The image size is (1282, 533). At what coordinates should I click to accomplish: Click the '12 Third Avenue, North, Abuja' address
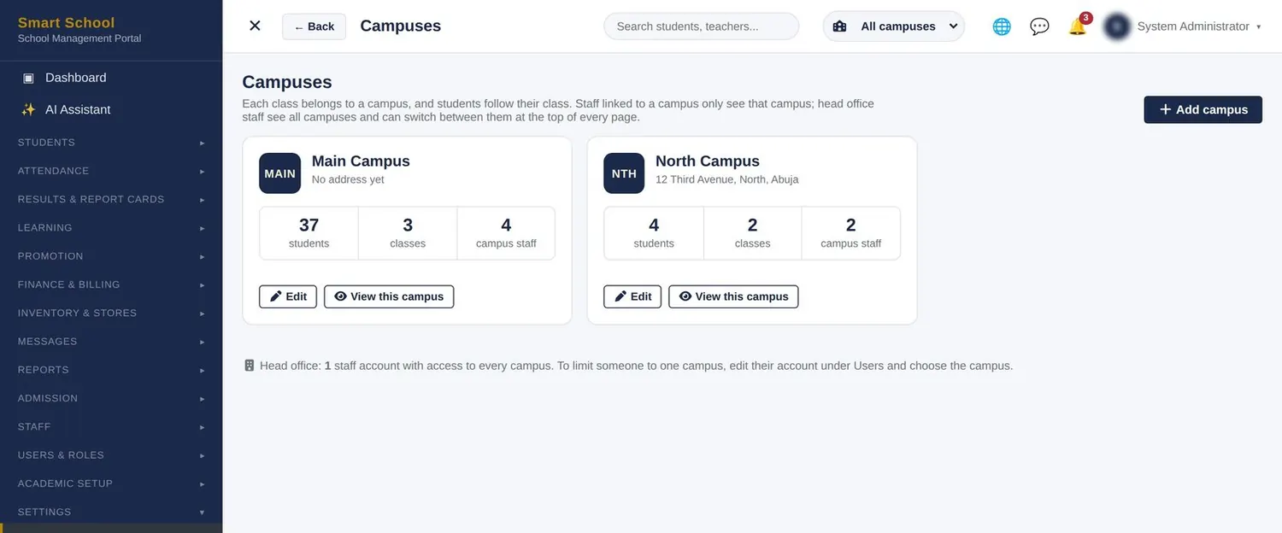pos(727,179)
